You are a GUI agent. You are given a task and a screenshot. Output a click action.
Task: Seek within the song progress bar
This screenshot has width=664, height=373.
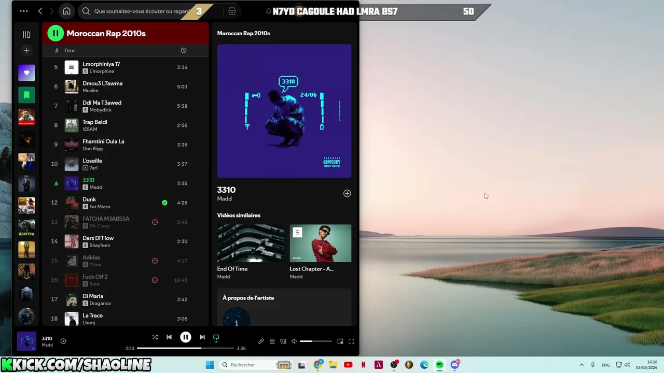pos(185,348)
